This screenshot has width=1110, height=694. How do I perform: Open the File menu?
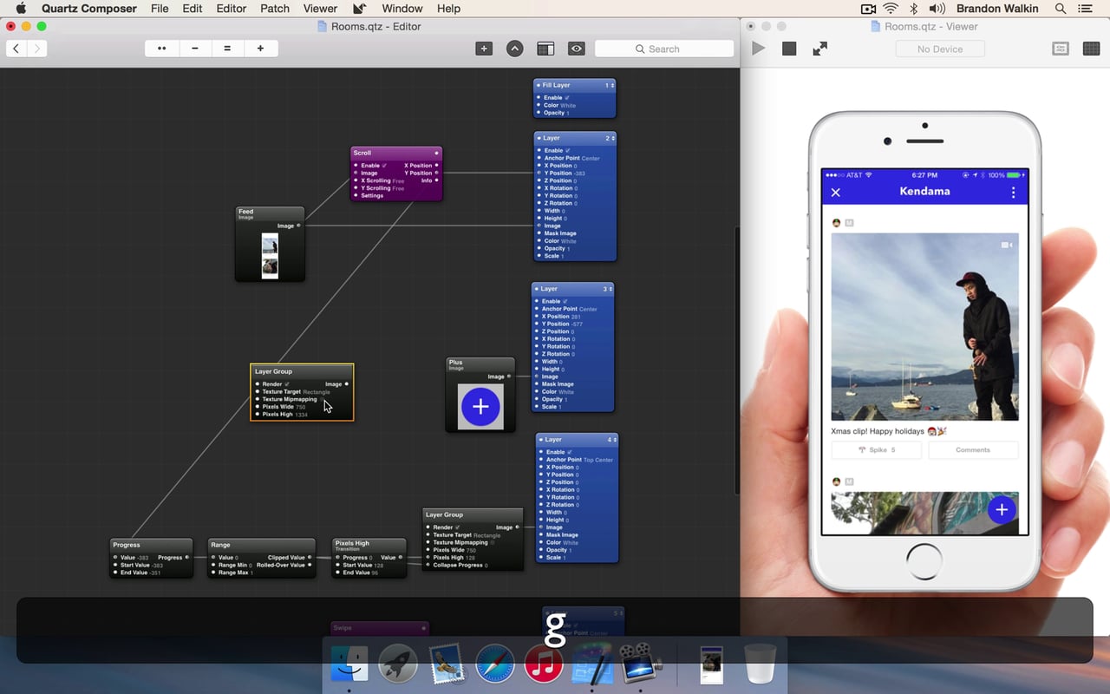point(160,9)
